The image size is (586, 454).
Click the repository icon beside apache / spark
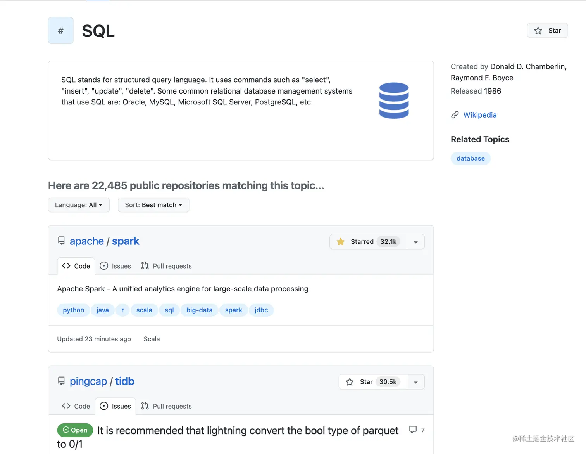pyautogui.click(x=61, y=241)
